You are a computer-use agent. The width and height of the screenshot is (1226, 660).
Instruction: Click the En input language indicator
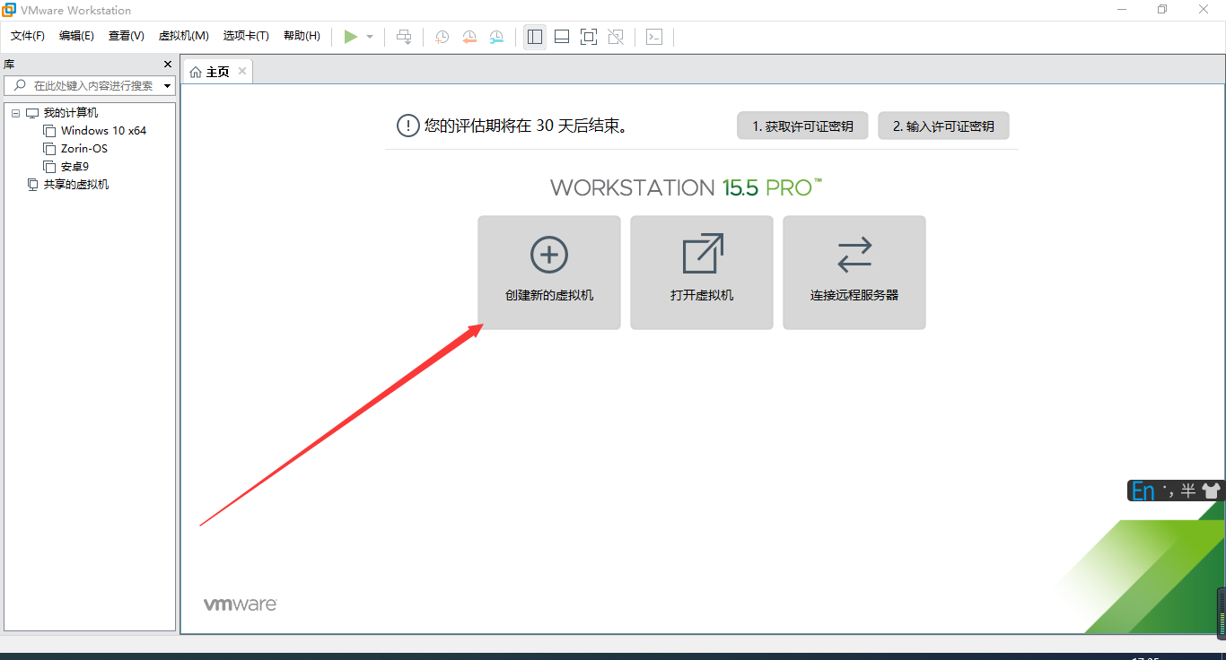click(x=1143, y=491)
